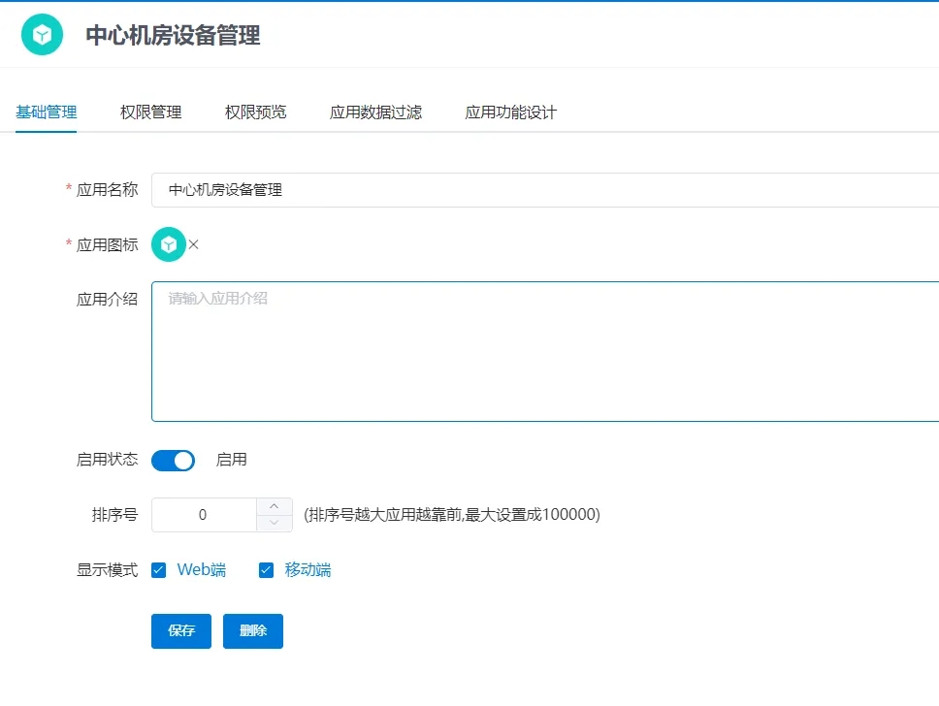The width and height of the screenshot is (939, 706).
Task: Click the 排序号 number input box
Action: 204,515
